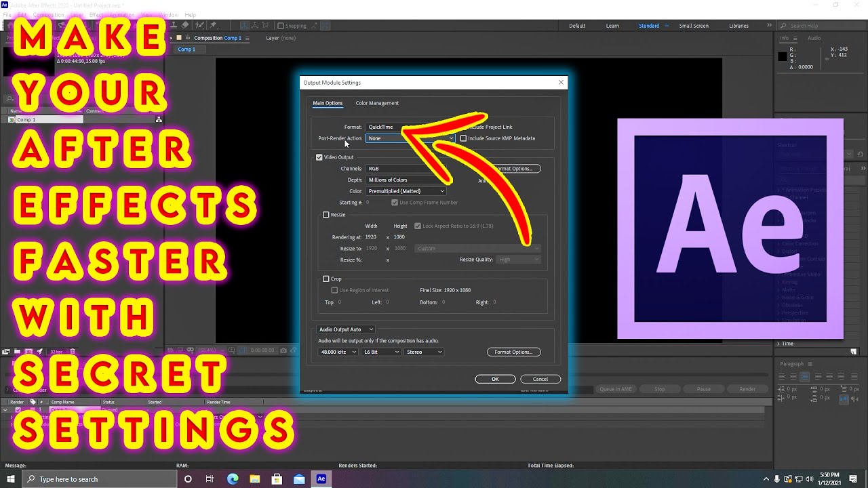
Task: Align paragraph text right
Action: pos(805,376)
